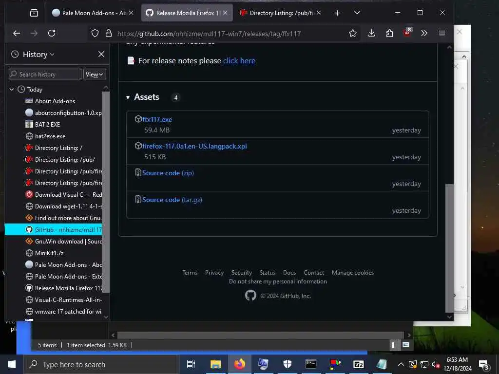
Task: Open release notes 'click here' link
Action: pyautogui.click(x=239, y=61)
